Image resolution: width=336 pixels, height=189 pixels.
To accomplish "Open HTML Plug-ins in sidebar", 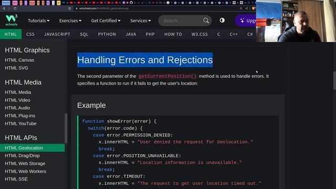I will pyautogui.click(x=20, y=115).
